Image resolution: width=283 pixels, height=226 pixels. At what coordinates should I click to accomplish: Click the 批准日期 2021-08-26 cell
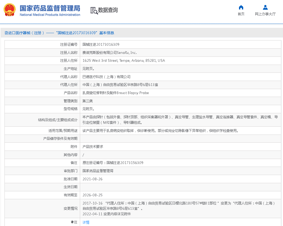tap(93, 179)
